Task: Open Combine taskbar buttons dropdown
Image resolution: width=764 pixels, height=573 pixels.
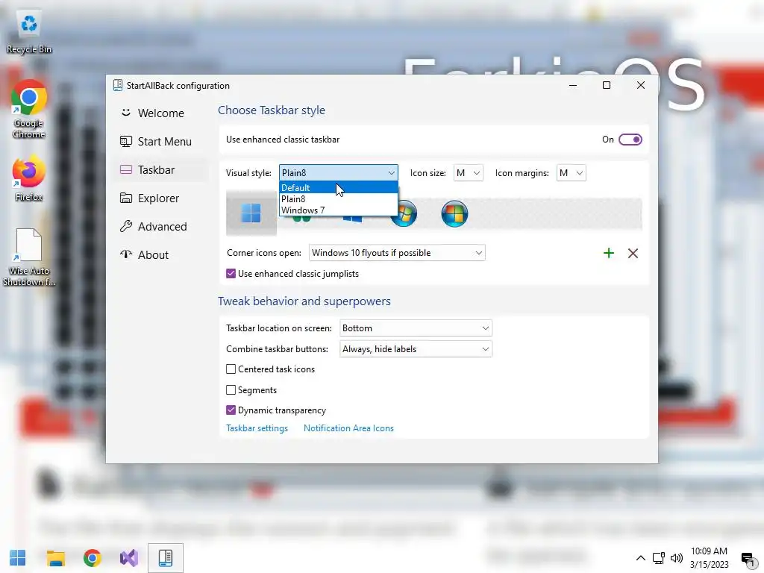Action: (x=416, y=349)
